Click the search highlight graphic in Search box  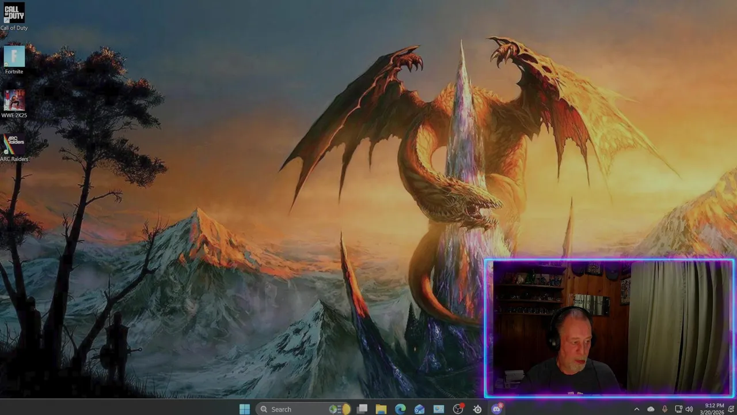pyautogui.click(x=339, y=409)
